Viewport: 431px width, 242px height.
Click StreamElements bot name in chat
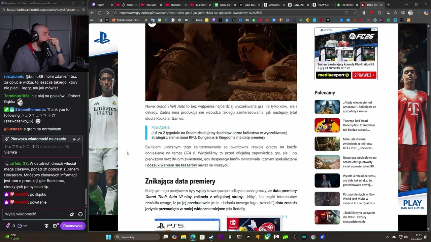pos(30,110)
